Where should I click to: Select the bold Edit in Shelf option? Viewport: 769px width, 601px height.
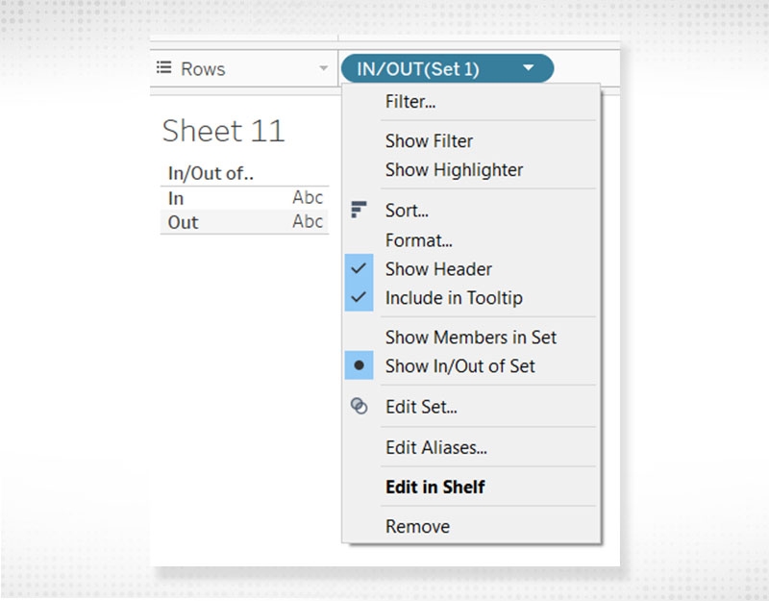434,487
